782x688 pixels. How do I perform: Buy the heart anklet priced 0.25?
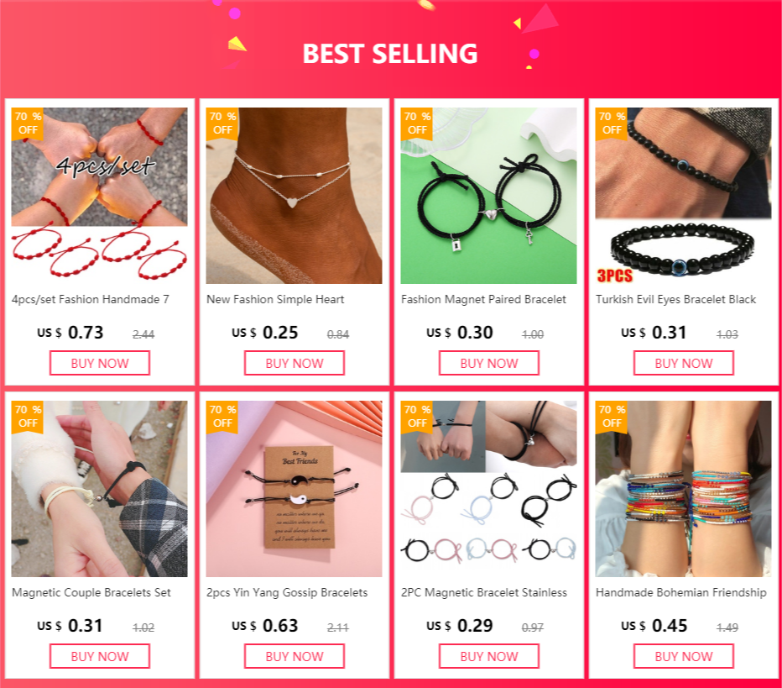pos(295,363)
